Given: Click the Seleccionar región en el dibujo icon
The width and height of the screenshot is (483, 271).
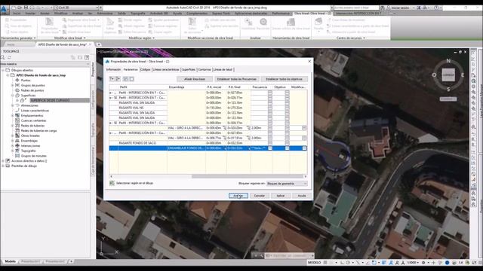Looking at the screenshot, I should point(112,183).
